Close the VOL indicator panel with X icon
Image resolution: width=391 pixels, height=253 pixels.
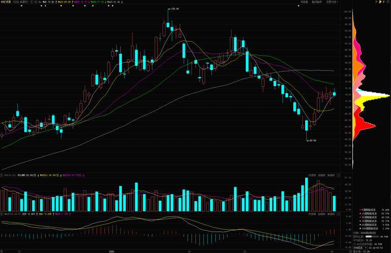coord(338,175)
